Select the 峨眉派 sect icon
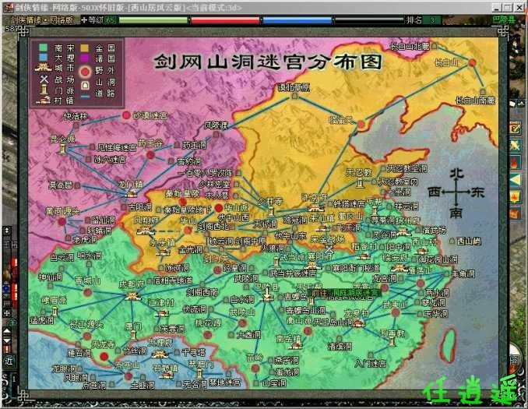The height and width of the screenshot is (409, 528). [55, 312]
